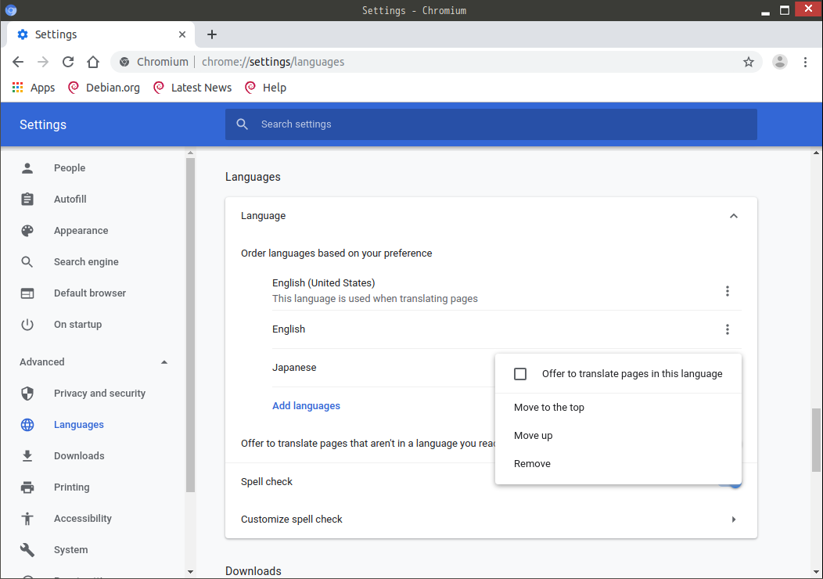Click the Appearance palette icon
Image resolution: width=823 pixels, height=579 pixels.
click(x=27, y=231)
